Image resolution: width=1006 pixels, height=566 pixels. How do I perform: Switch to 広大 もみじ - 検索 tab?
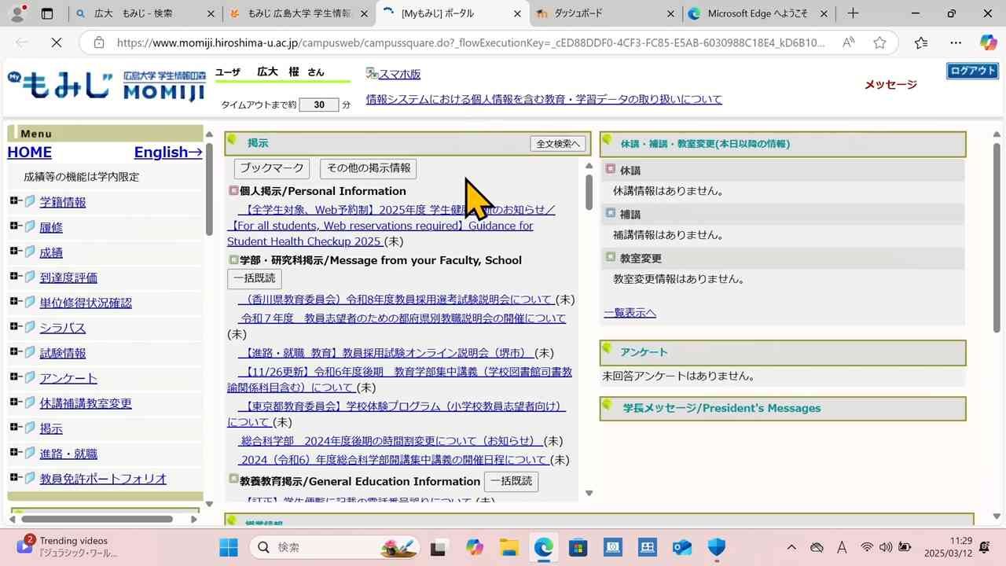coord(146,13)
